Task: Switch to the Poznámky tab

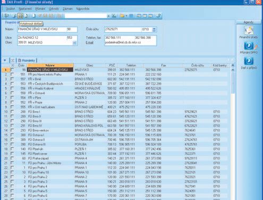Action: (27, 61)
